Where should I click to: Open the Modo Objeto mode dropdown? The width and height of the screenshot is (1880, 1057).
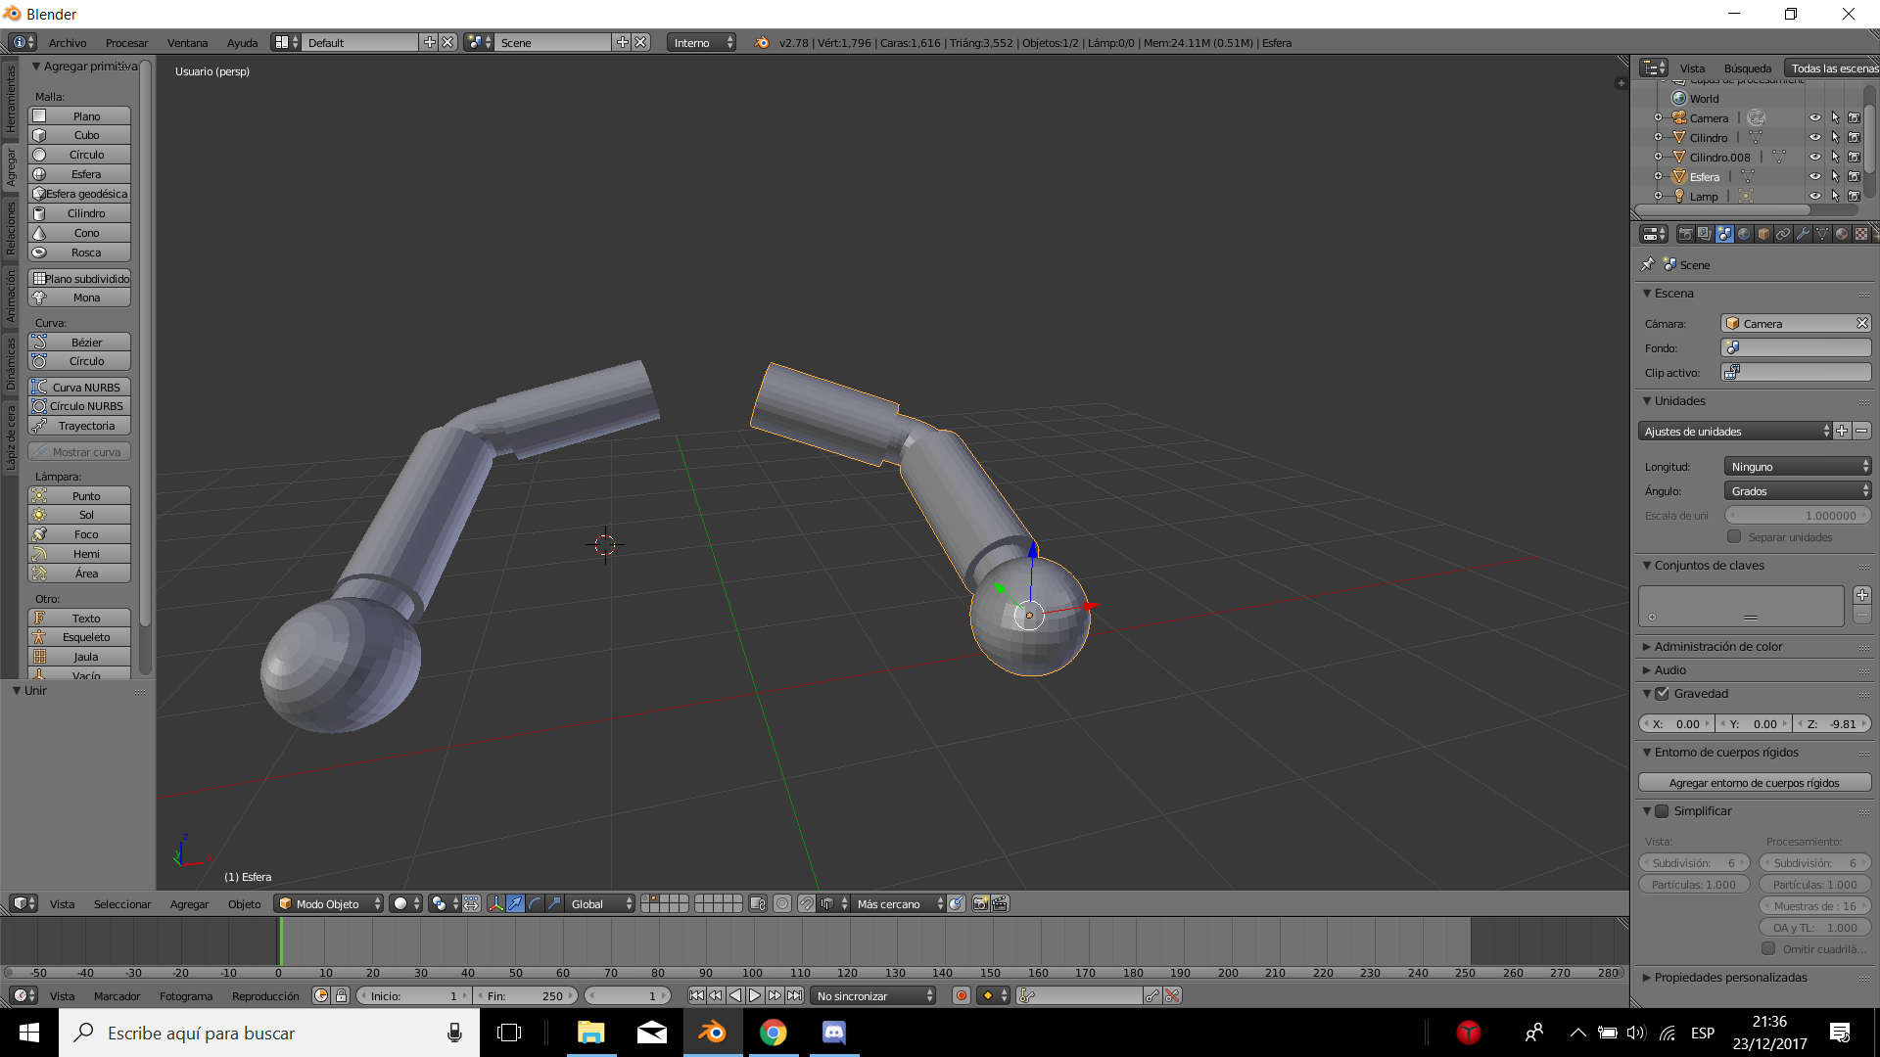coord(329,903)
